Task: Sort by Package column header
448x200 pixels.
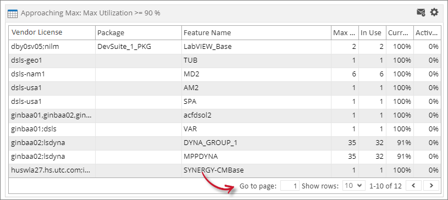Action: pyautogui.click(x=139, y=32)
